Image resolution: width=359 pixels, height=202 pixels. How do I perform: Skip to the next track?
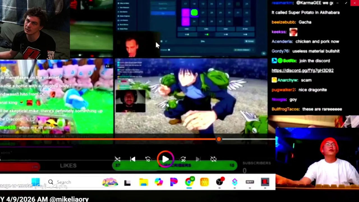(198, 159)
